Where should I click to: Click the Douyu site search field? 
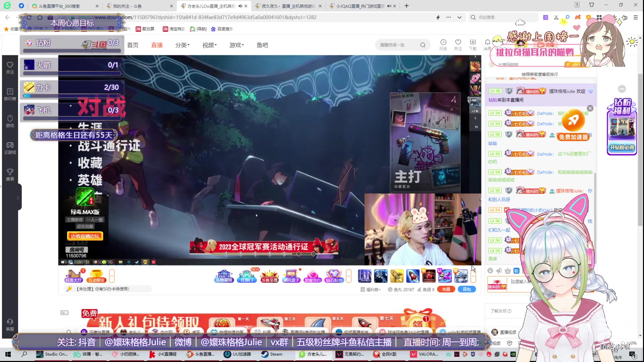click(397, 45)
